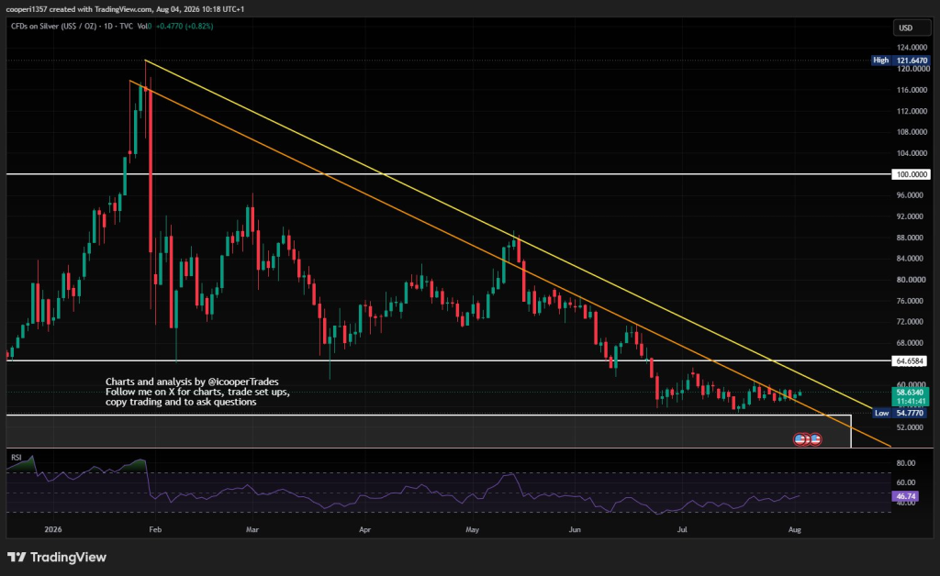This screenshot has height=576, width=940.
Task: Click the 'Follow me on X for charts' annotation line
Action: 197,392
